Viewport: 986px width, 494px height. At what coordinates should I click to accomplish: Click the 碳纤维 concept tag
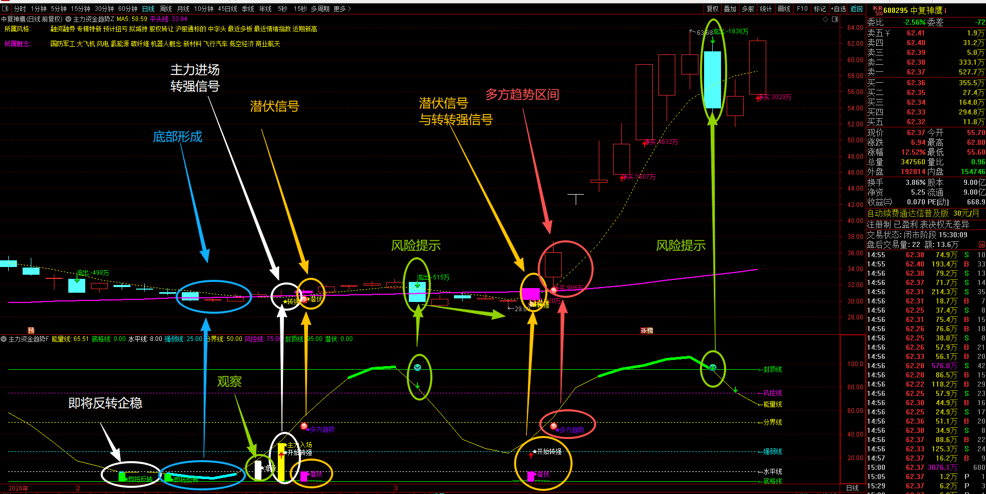point(140,44)
